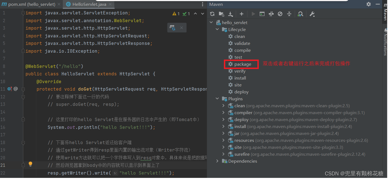Click the Maven tab in right sidebar
This screenshot has height=179, width=388.
click(x=385, y=12)
